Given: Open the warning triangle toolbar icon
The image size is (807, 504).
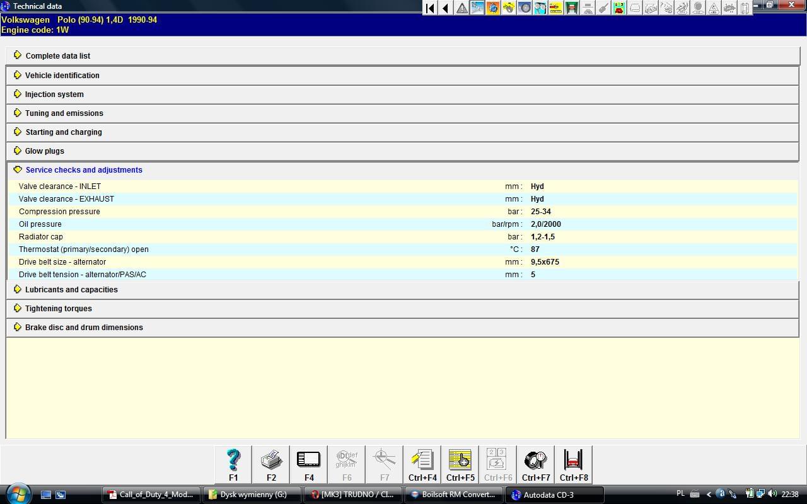Looking at the screenshot, I should pos(462,8).
